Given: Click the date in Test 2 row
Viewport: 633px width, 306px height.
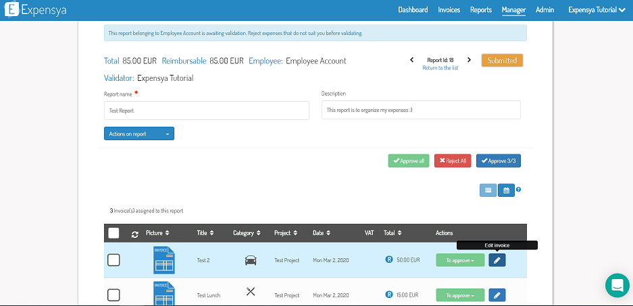Looking at the screenshot, I should [330, 260].
